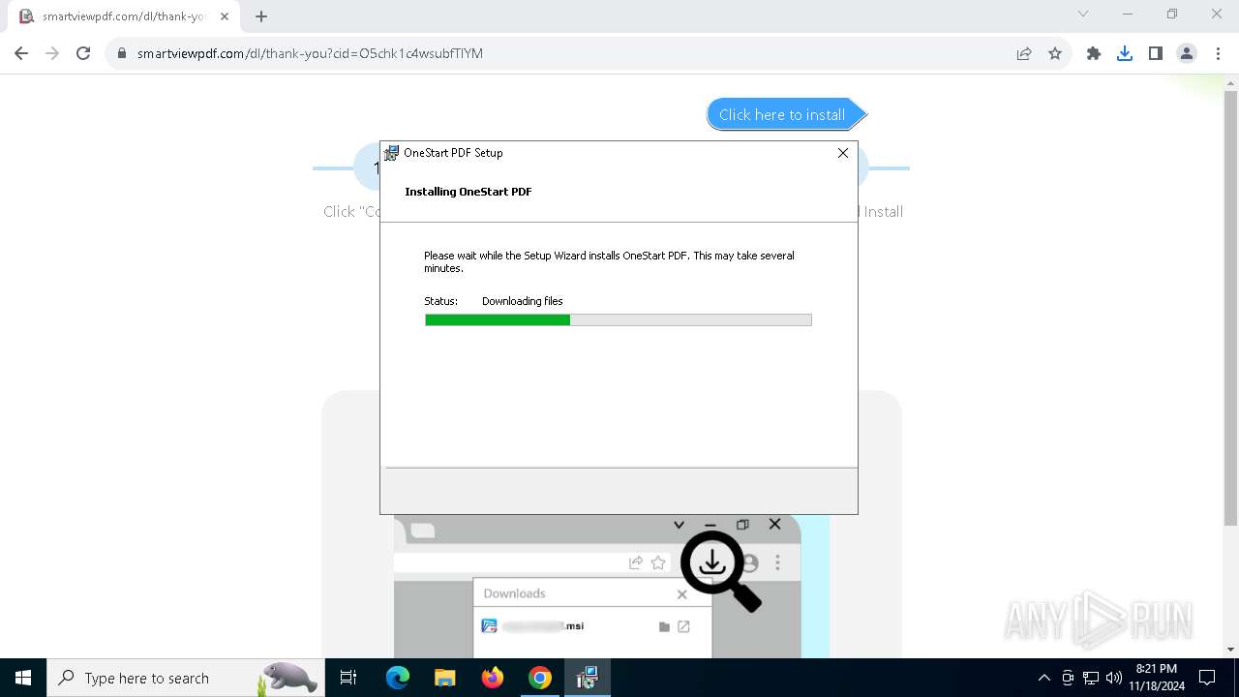The width and height of the screenshot is (1239, 697).
Task: Go back to previous page in Chrome
Action: coord(21,53)
